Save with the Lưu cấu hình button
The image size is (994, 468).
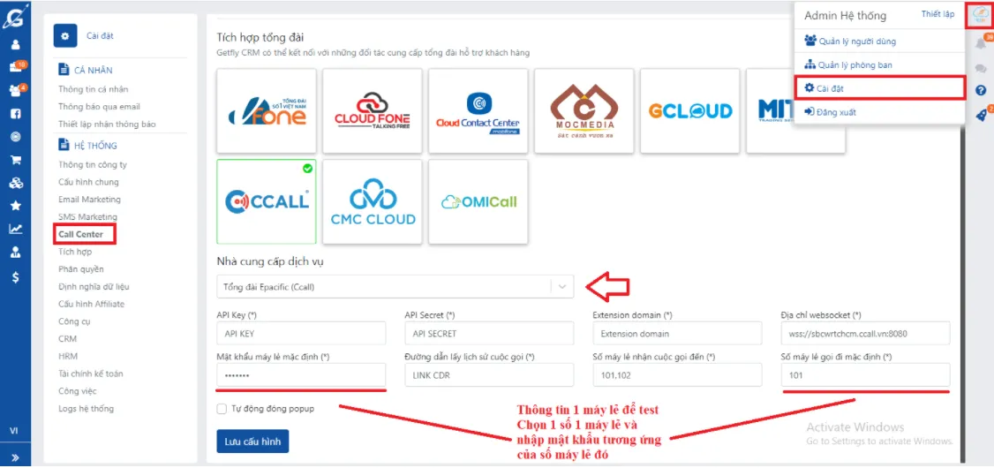(252, 441)
